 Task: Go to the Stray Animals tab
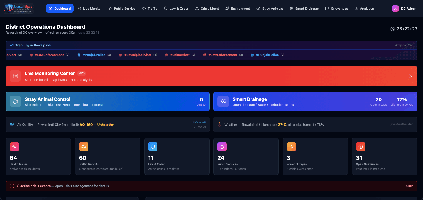click(x=270, y=9)
